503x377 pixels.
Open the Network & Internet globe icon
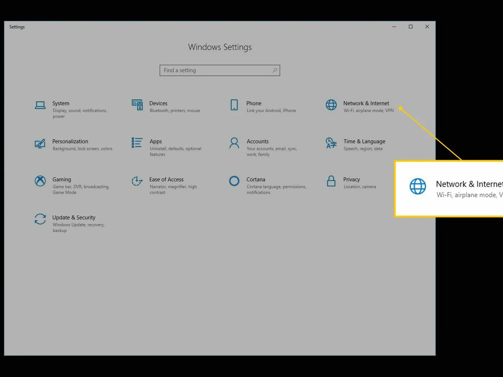click(331, 105)
